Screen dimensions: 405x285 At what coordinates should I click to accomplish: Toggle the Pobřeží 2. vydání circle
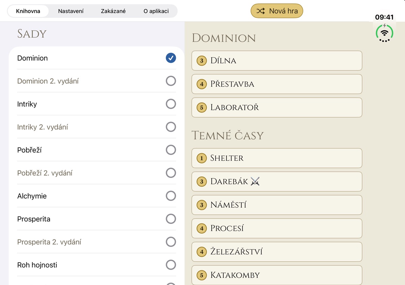click(171, 173)
